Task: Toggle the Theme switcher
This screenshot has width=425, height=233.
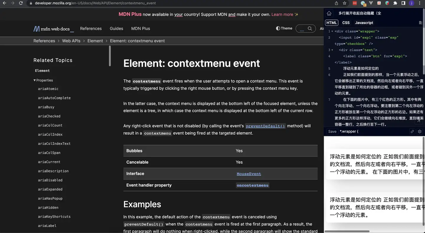Action: (x=284, y=28)
